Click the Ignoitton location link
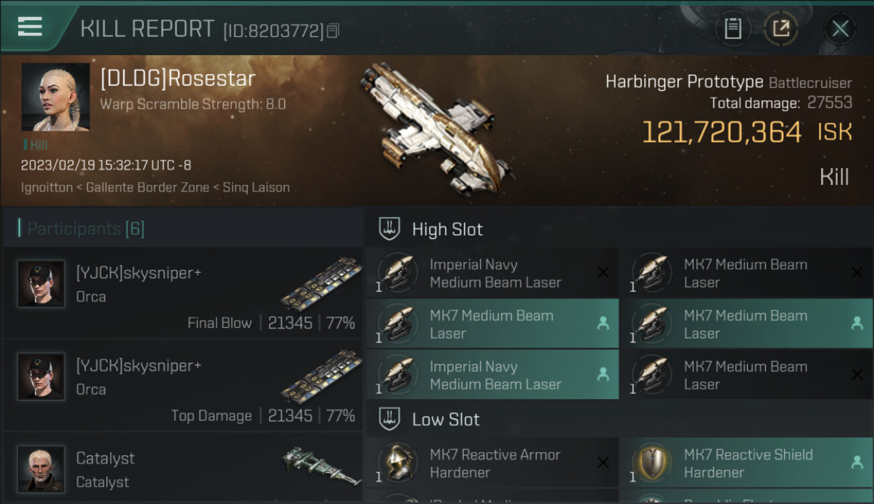The width and height of the screenshot is (874, 504). pos(46,187)
